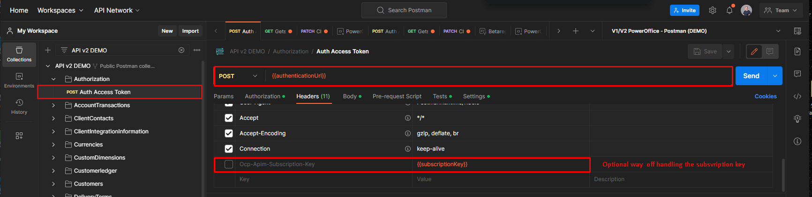812x197 pixels.
Task: Open the Send button dropdown arrow
Action: [x=774, y=76]
